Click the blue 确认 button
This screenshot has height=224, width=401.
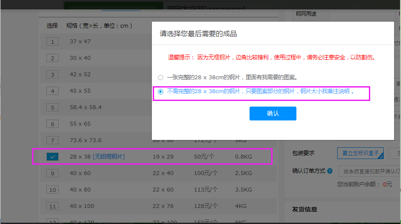pyautogui.click(x=273, y=114)
